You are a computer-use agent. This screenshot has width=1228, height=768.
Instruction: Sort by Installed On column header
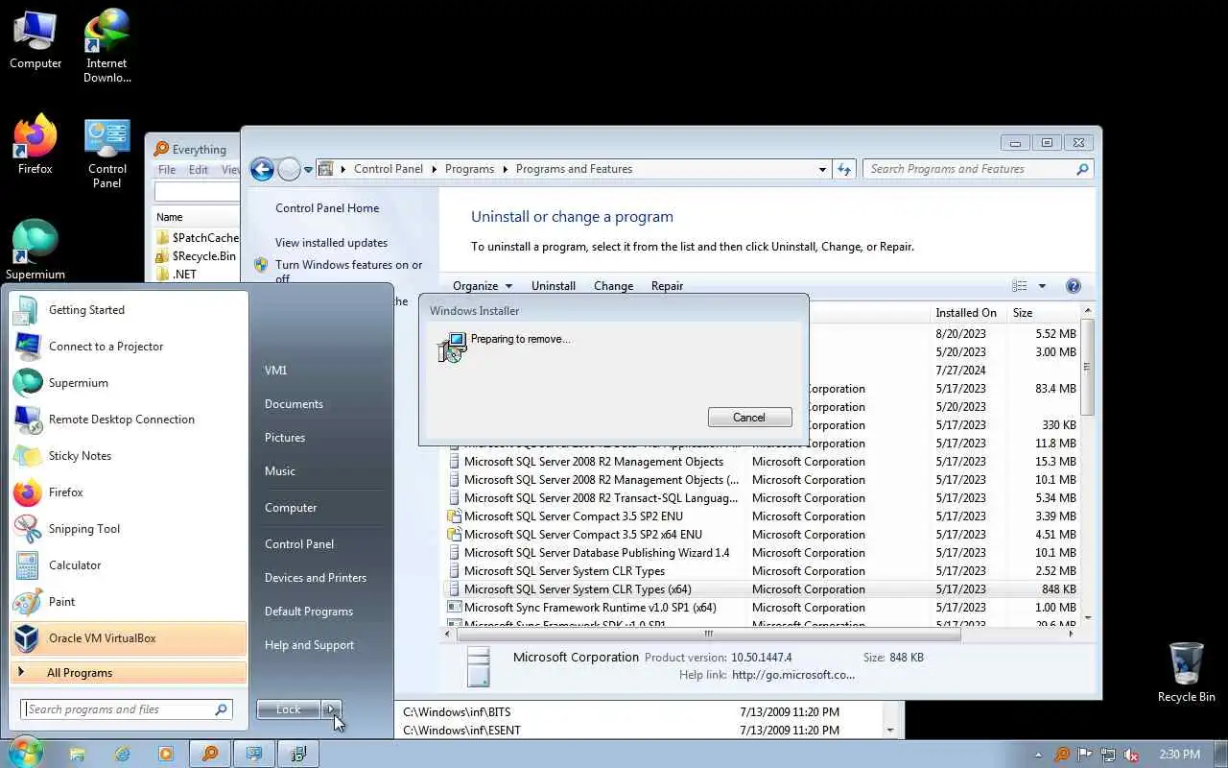pyautogui.click(x=969, y=313)
